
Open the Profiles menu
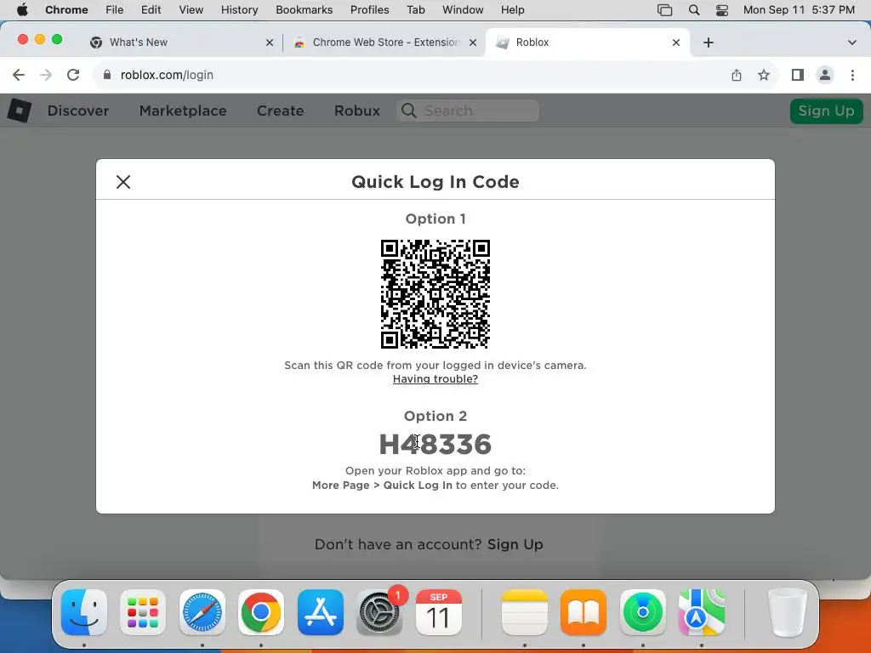369,10
